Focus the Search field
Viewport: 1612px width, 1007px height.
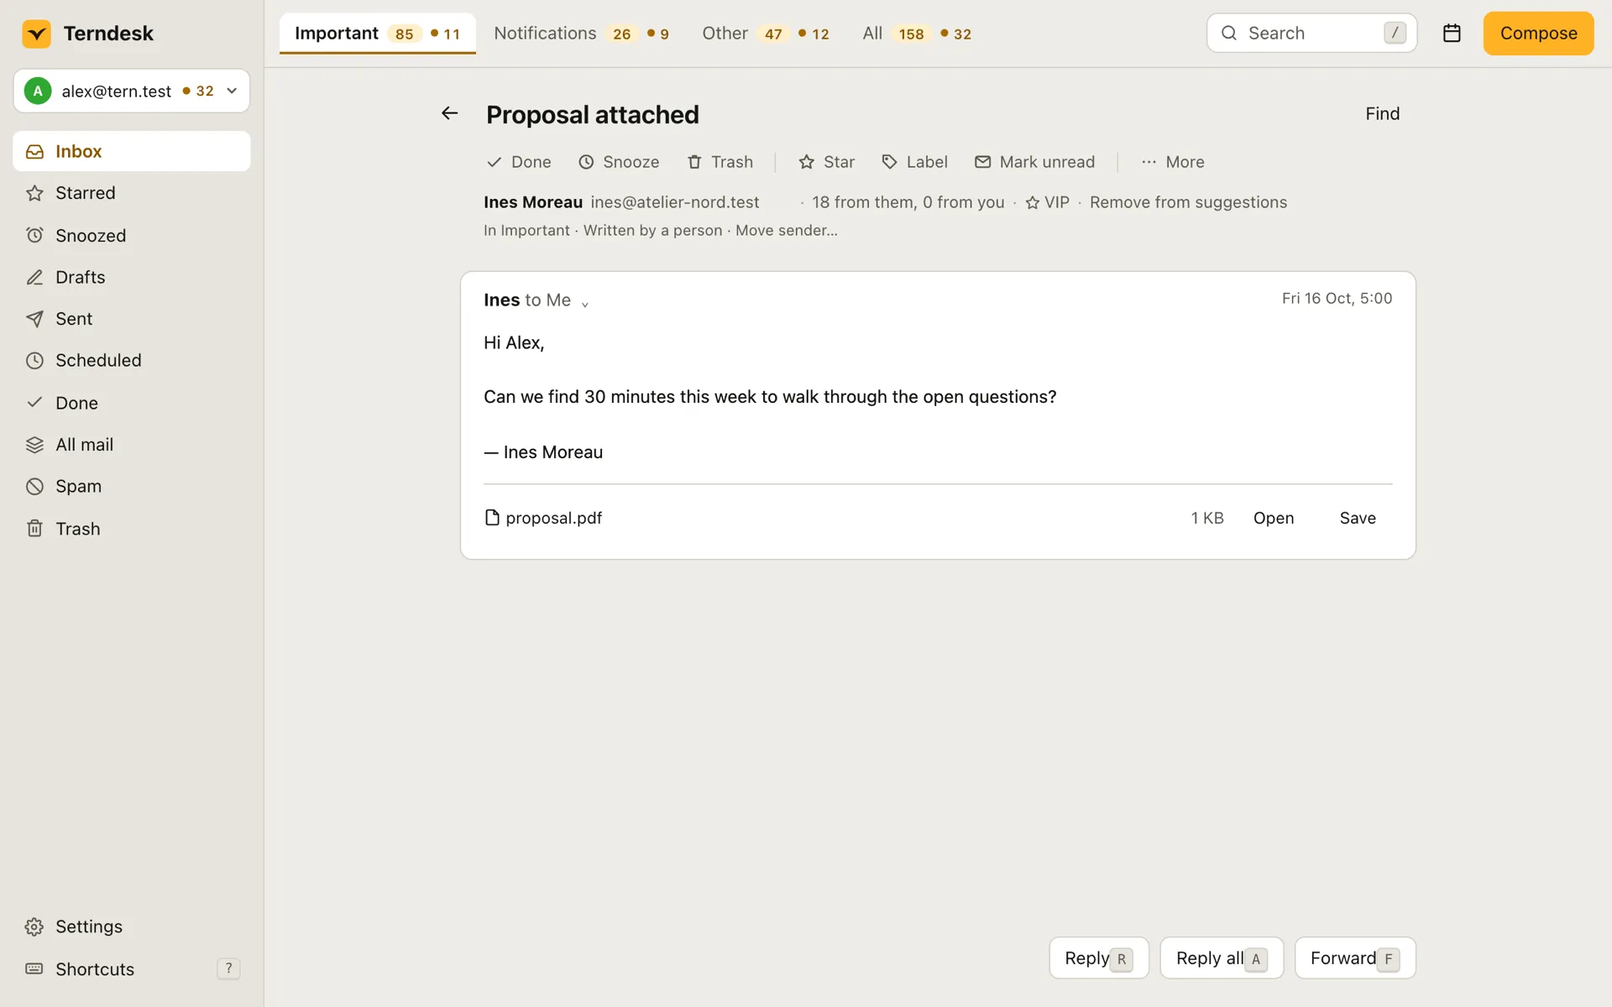(x=1311, y=34)
